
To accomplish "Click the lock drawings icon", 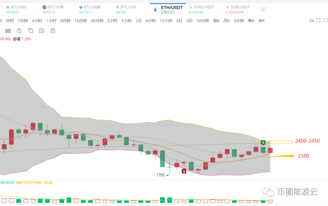I will (x=19, y=31).
